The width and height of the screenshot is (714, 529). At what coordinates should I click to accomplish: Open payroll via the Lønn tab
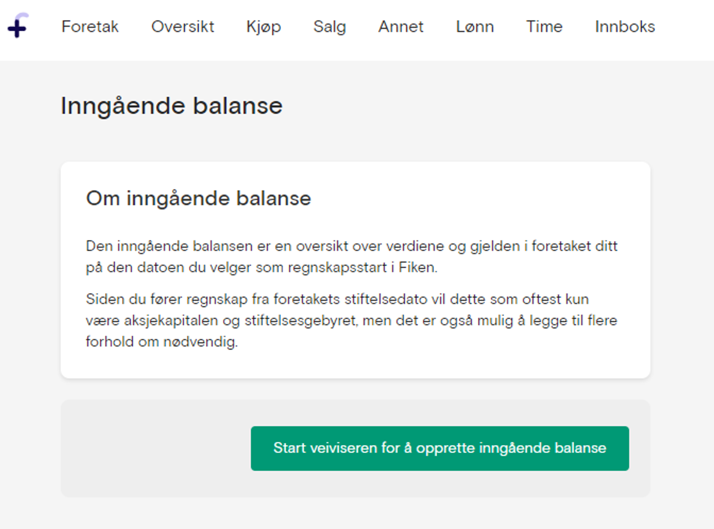click(474, 27)
